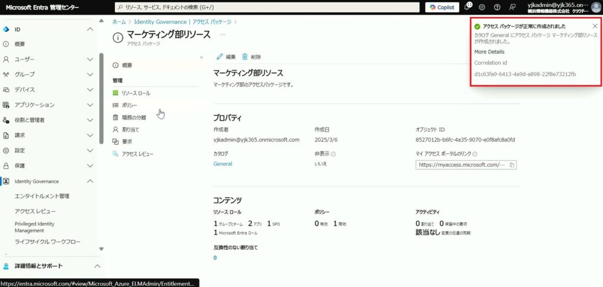Click the 請求 document icon

point(6,136)
